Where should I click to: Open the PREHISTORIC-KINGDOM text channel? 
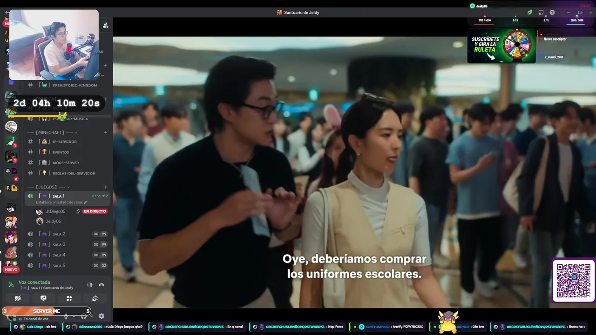tap(68, 85)
